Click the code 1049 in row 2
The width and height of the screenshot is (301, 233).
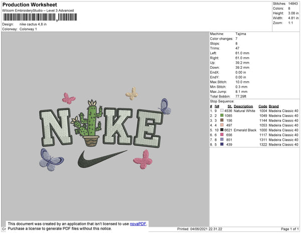[263, 115]
